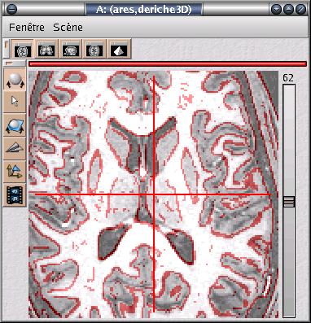311x323 pixels.
Task: Select the brain view button beside the pyramid icon
Action: coord(94,49)
